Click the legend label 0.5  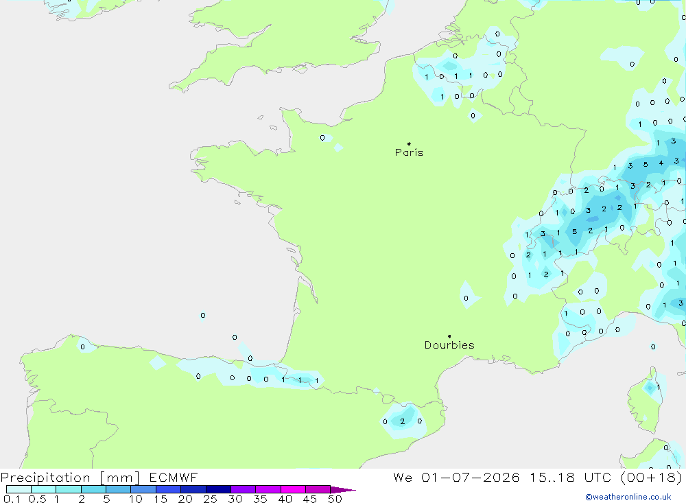tap(37, 499)
